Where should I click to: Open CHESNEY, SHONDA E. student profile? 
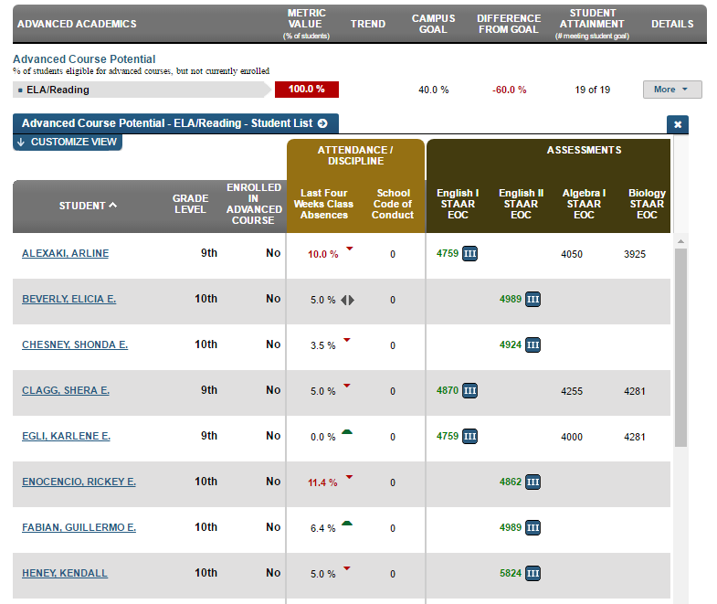(x=75, y=345)
